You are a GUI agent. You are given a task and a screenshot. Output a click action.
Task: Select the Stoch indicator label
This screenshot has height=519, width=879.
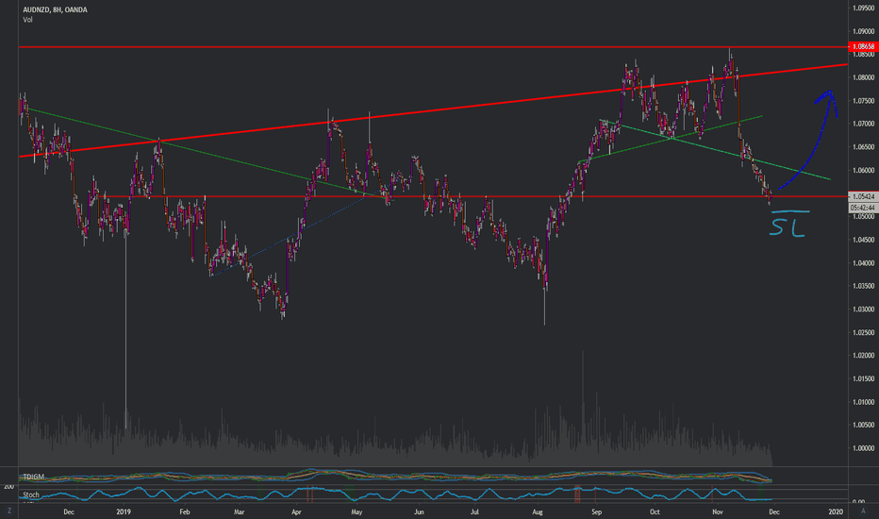click(30, 492)
